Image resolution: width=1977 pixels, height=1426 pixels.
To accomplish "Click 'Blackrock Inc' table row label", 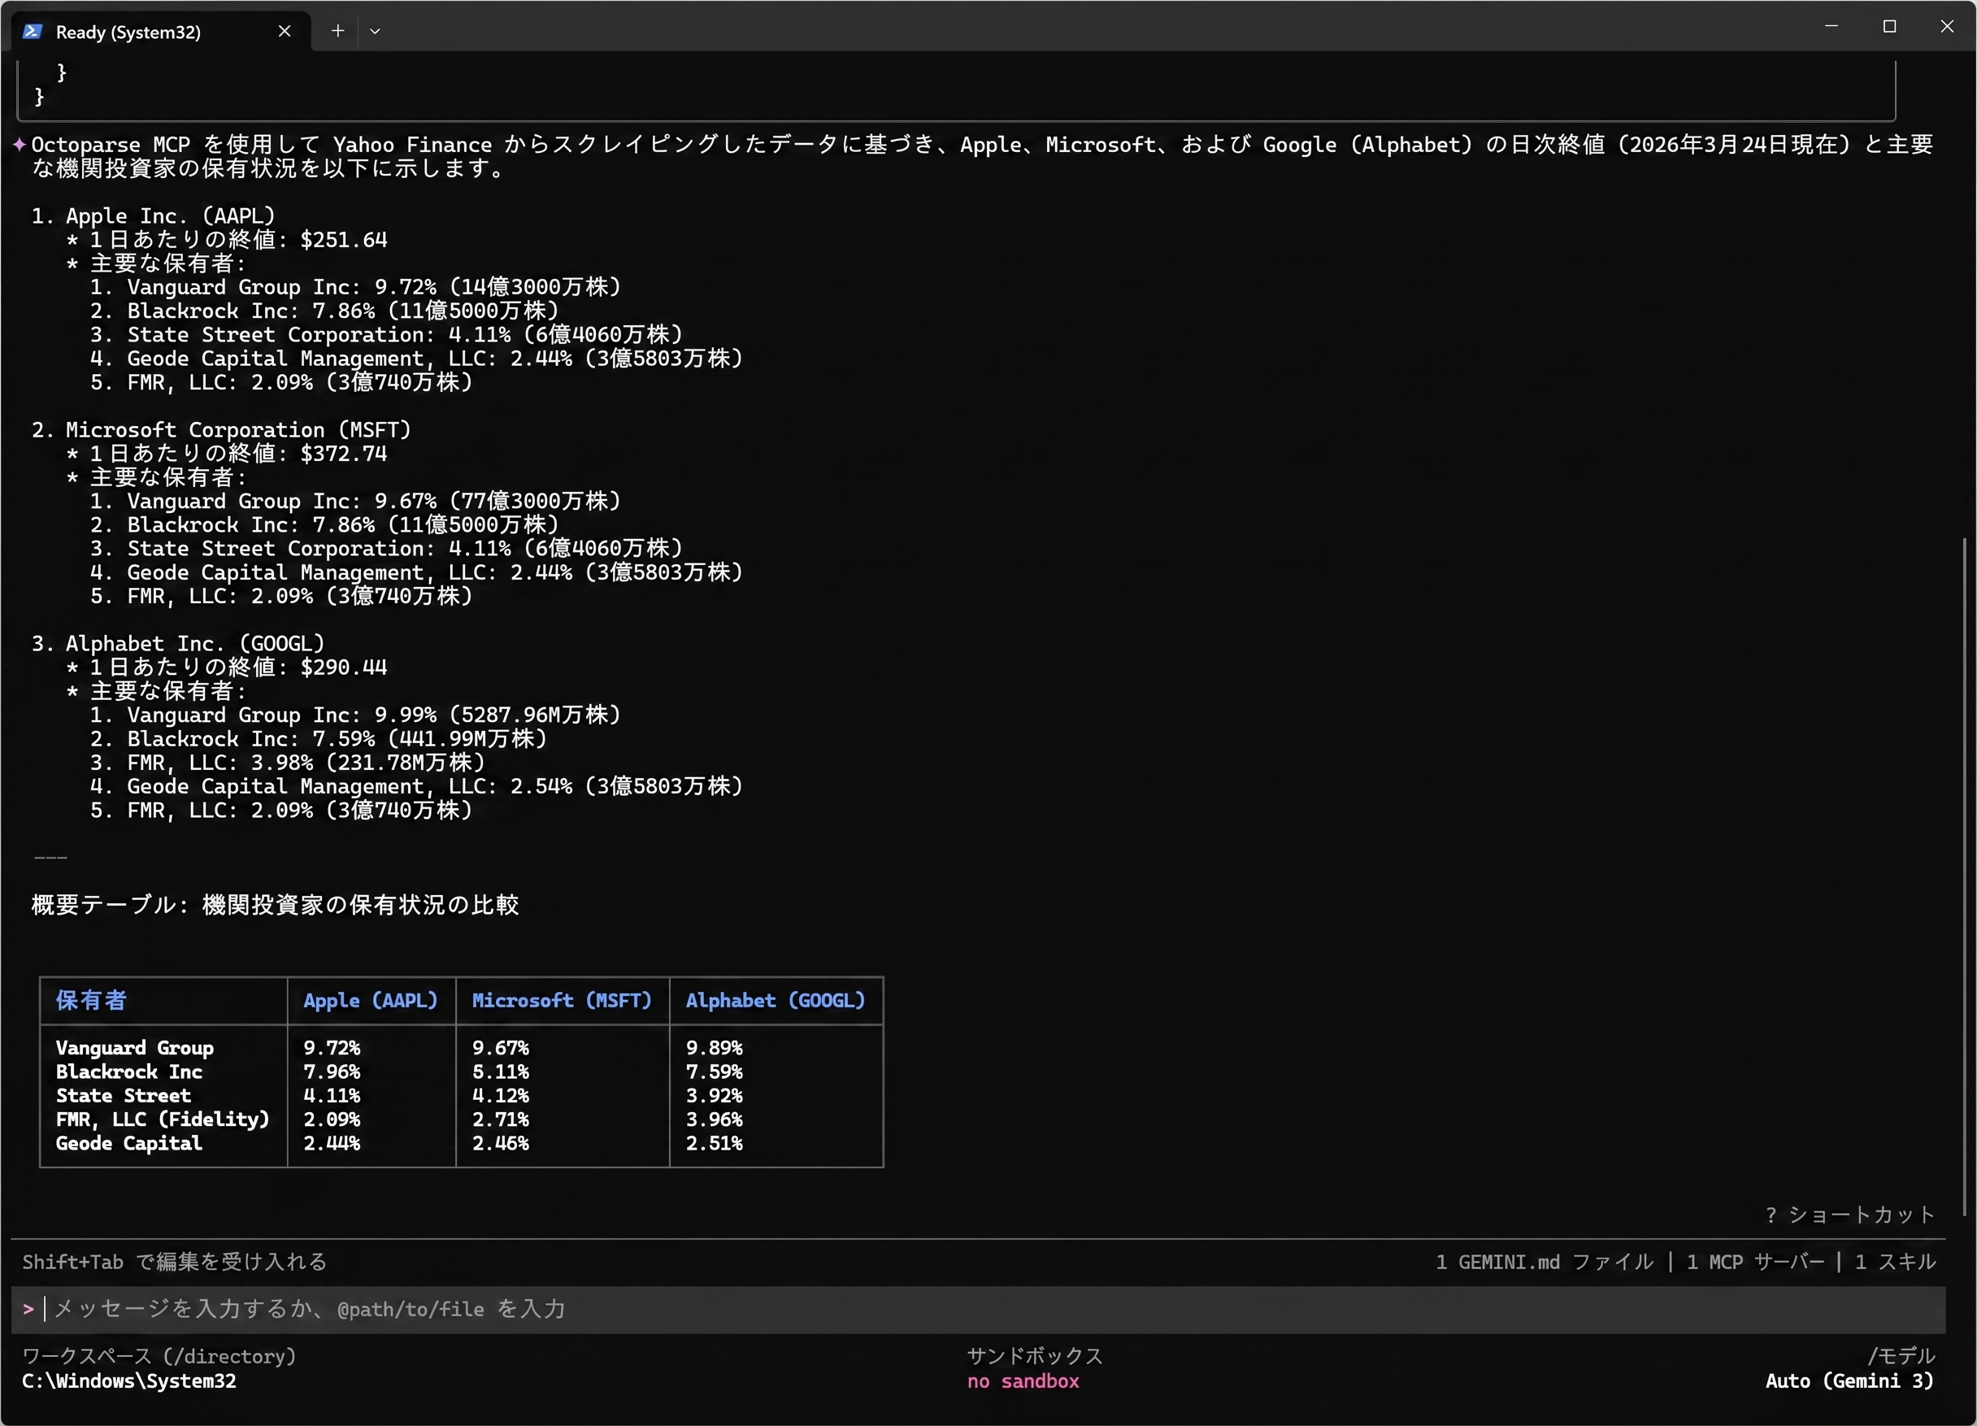I will (129, 1072).
